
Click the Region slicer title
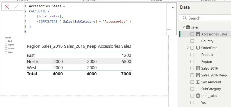[8, 38]
